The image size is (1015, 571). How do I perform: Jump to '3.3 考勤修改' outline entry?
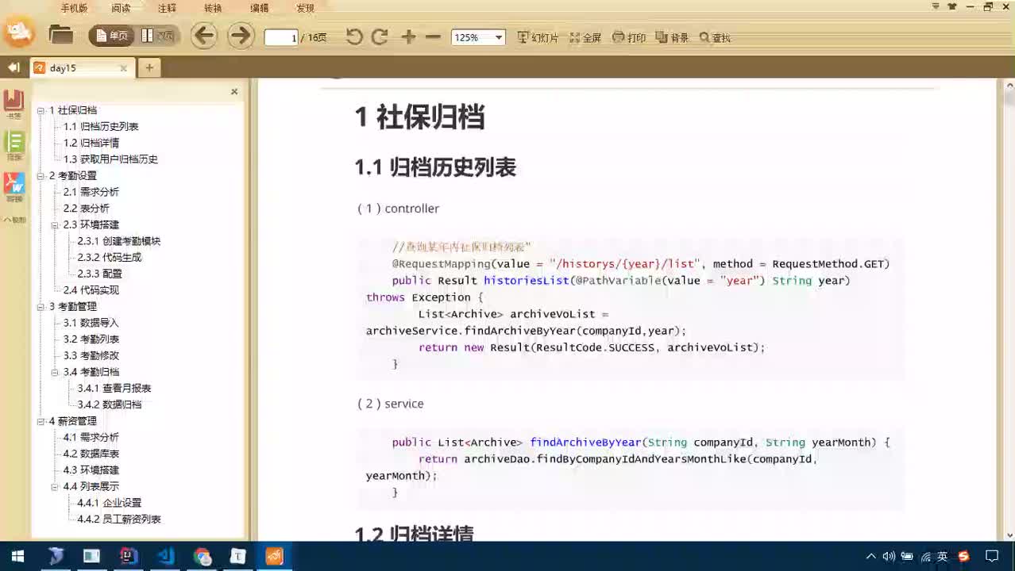[91, 355]
